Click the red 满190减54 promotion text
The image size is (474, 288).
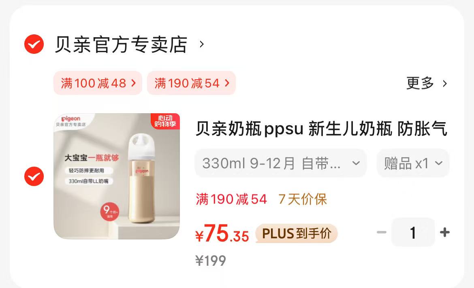point(231,199)
